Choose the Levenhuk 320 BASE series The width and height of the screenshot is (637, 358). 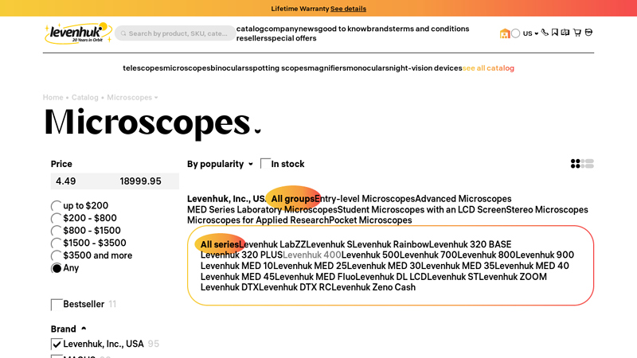point(470,244)
